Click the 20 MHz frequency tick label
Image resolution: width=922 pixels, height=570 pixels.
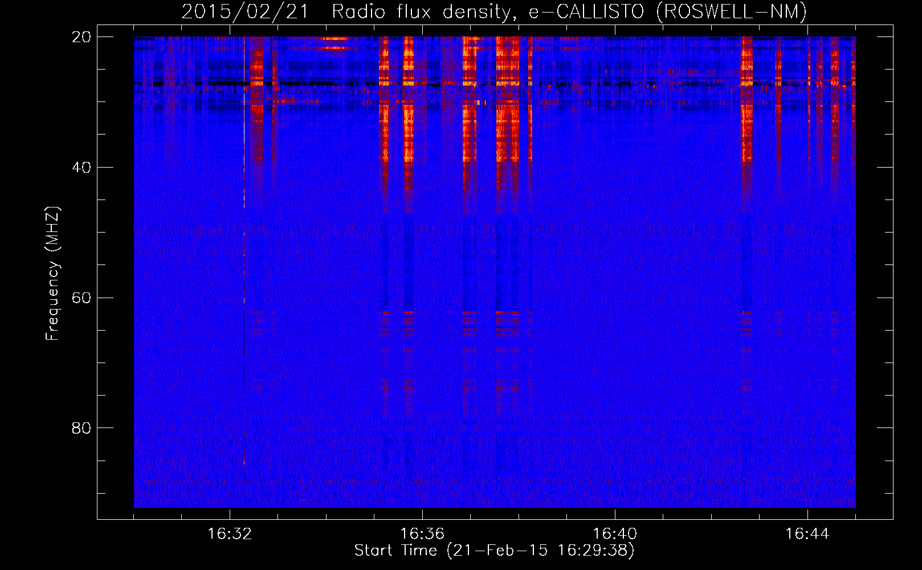tap(81, 37)
